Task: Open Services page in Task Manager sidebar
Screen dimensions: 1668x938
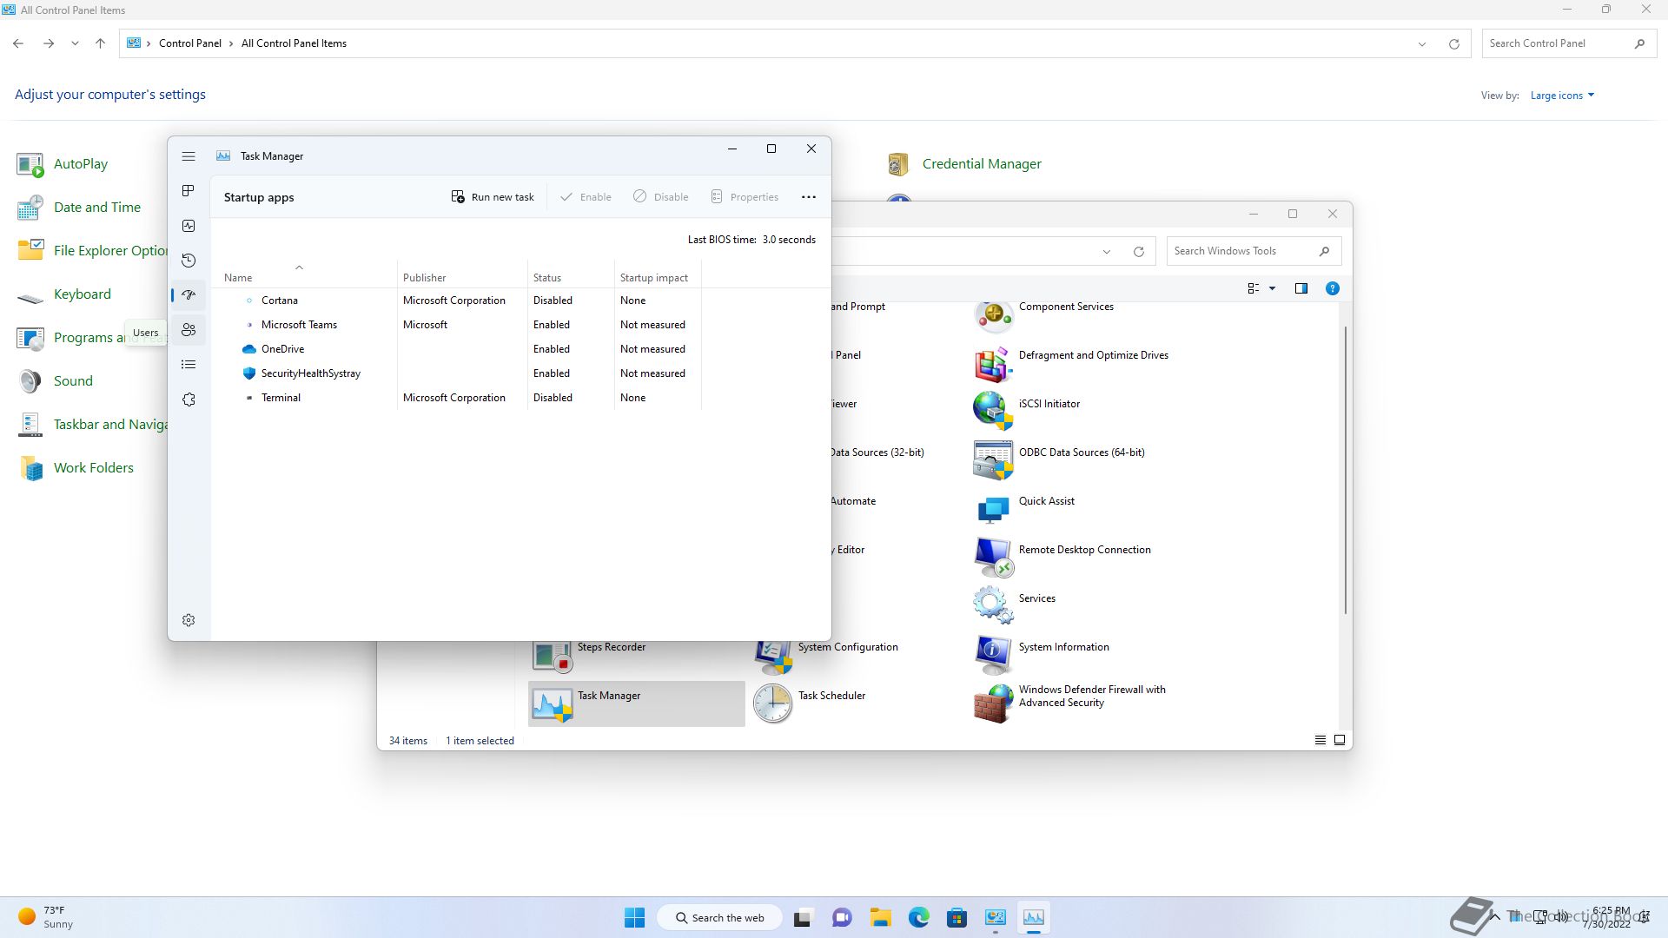Action: point(189,400)
